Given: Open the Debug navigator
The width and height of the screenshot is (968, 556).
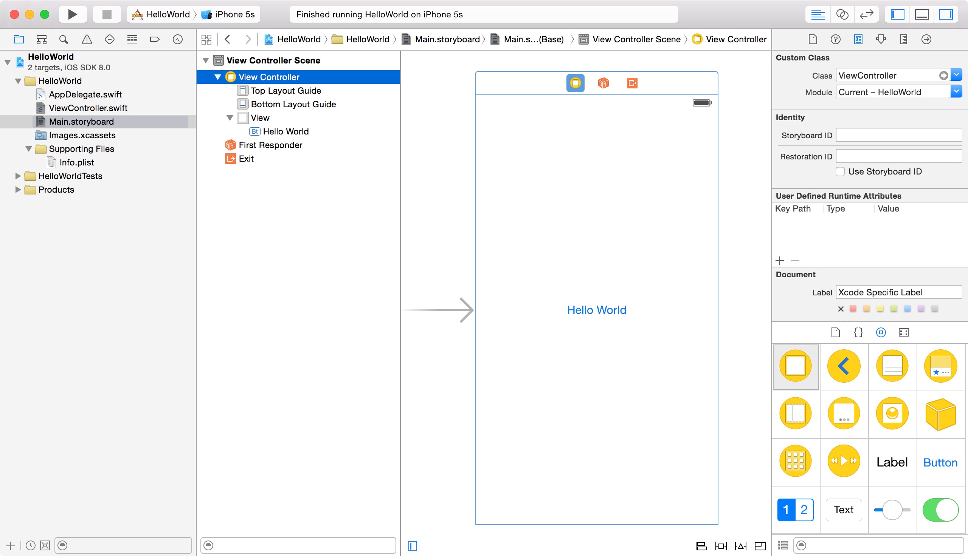Looking at the screenshot, I should (x=132, y=39).
